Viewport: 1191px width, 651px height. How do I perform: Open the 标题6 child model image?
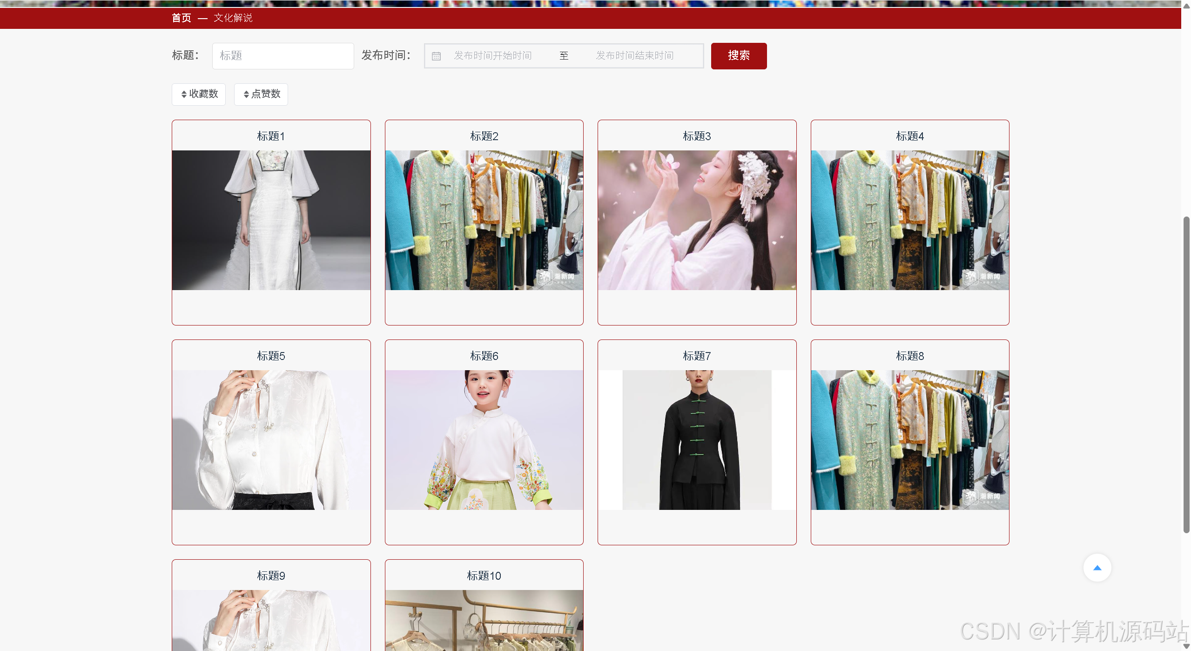(484, 440)
